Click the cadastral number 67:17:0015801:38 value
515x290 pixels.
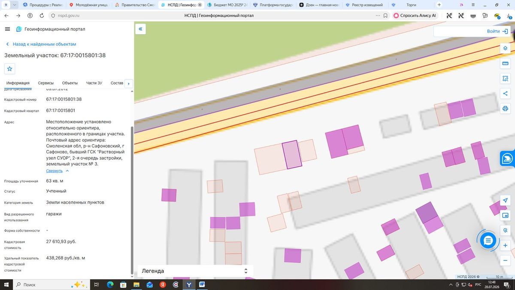coord(64,99)
